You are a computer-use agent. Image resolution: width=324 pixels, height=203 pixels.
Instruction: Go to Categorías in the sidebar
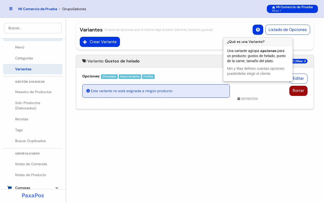(x=33, y=58)
